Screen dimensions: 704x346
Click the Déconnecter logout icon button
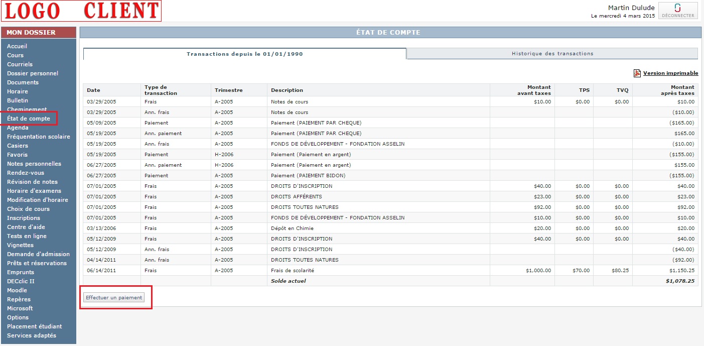pyautogui.click(x=678, y=11)
